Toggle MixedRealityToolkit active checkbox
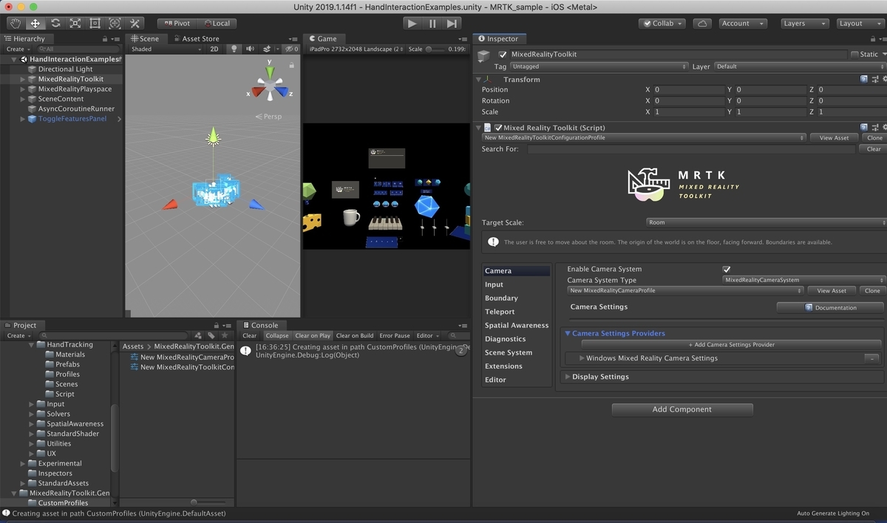Screen dimensions: 887x523 coord(503,55)
